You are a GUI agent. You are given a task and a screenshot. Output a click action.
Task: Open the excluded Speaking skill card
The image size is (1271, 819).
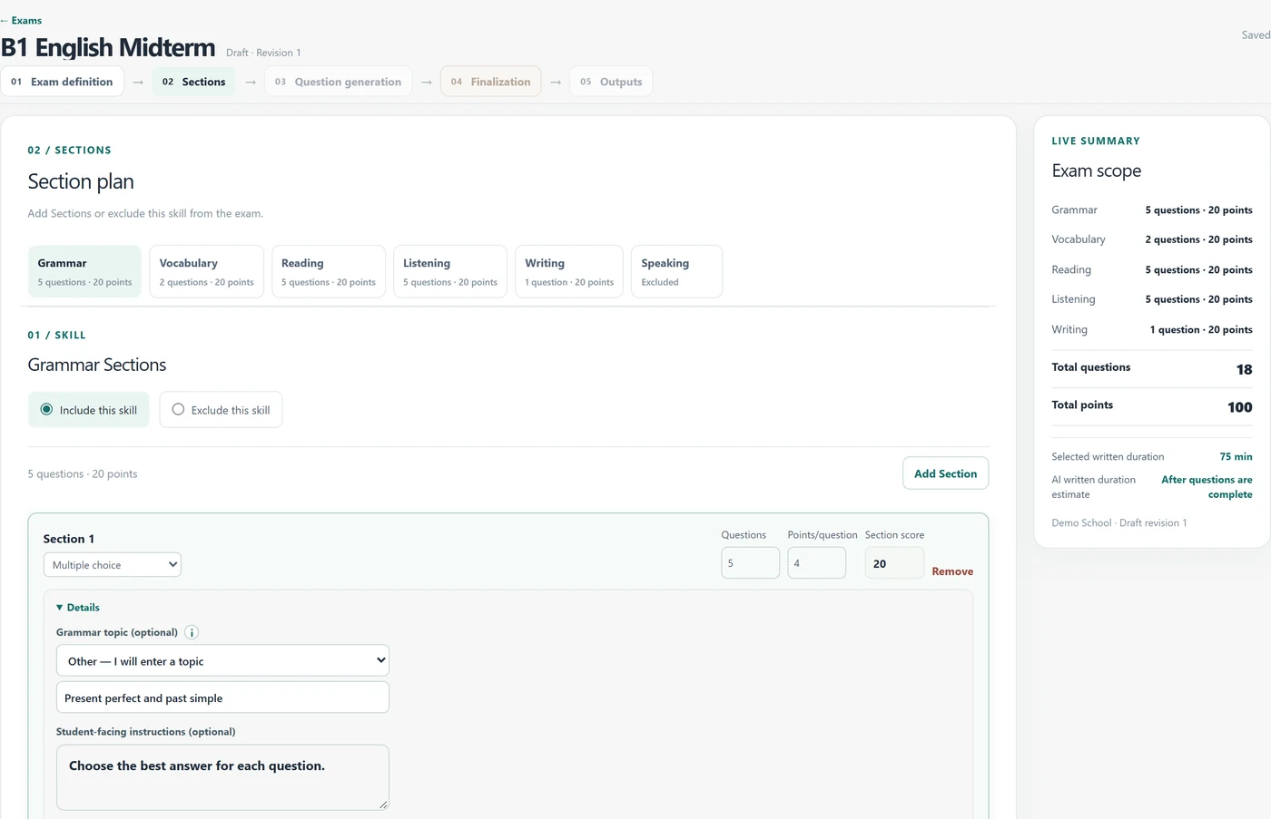677,271
